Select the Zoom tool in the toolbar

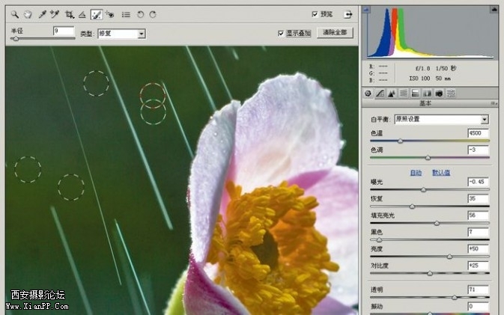pyautogui.click(x=14, y=13)
